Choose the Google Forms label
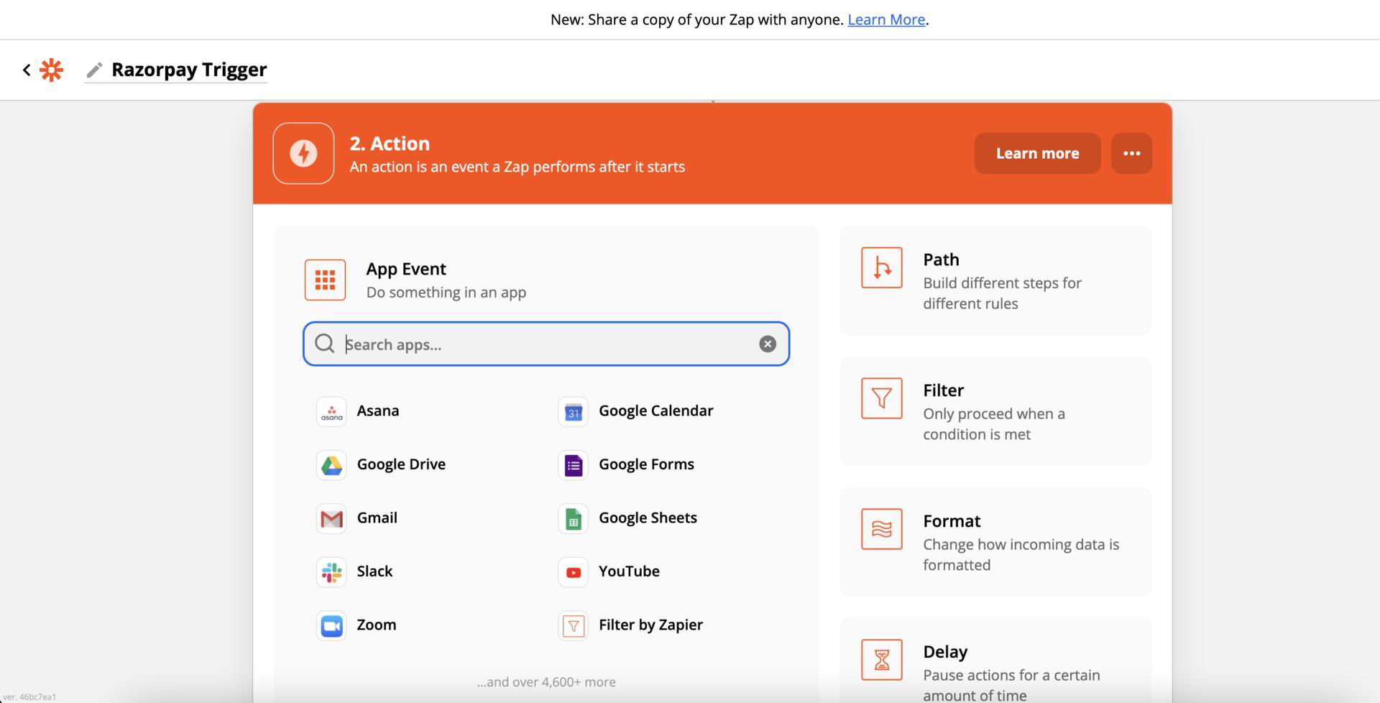This screenshot has height=703, width=1380. click(646, 464)
